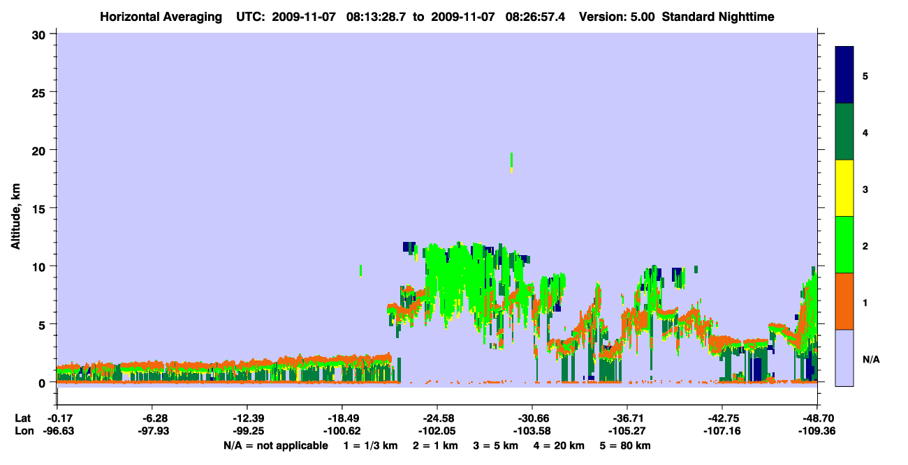Click legend text '3 = 5 km'
The height and width of the screenshot is (465, 908).
[496, 445]
